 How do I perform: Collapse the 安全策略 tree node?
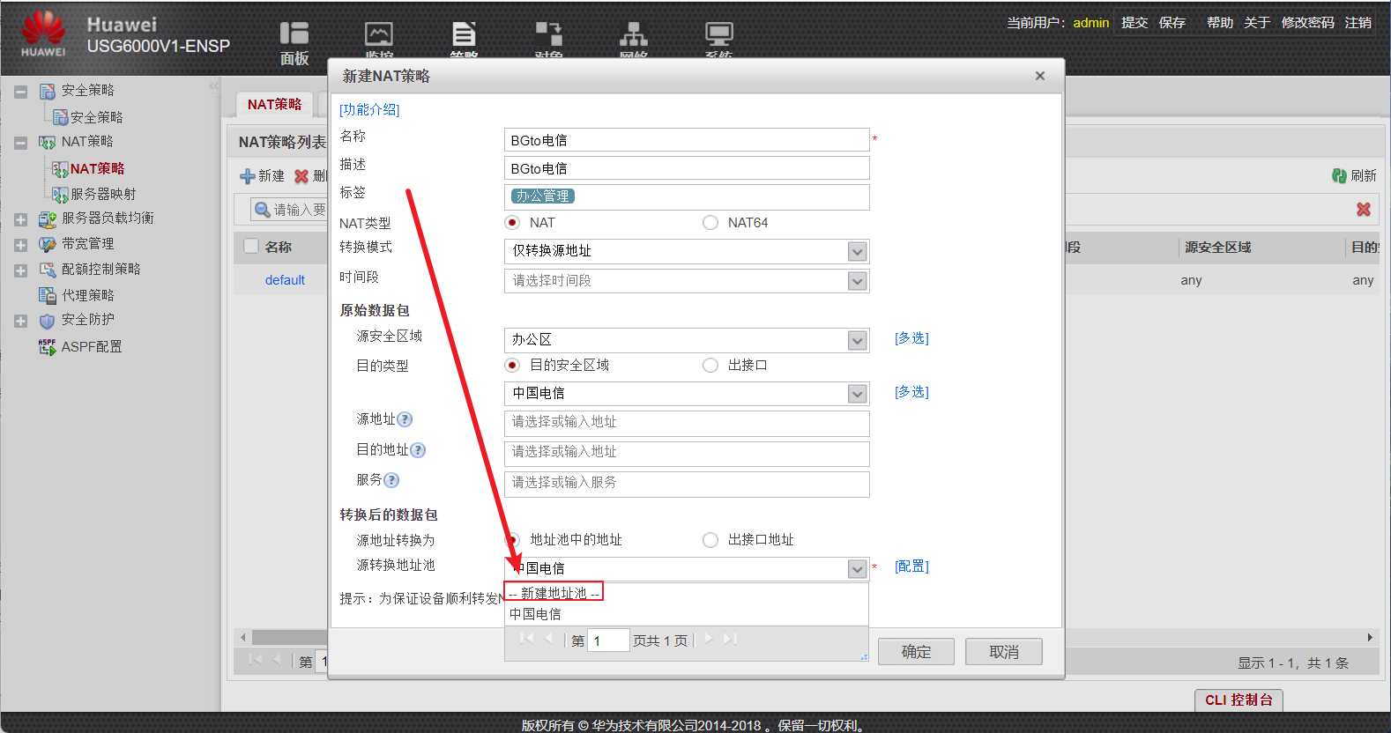click(x=20, y=92)
